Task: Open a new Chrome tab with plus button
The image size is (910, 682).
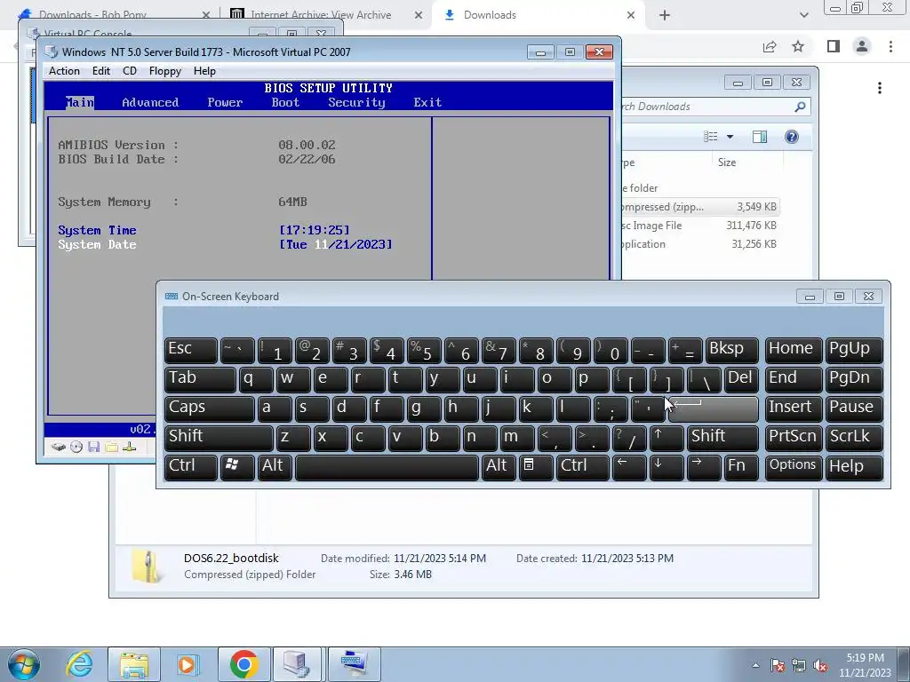Action: pos(665,16)
